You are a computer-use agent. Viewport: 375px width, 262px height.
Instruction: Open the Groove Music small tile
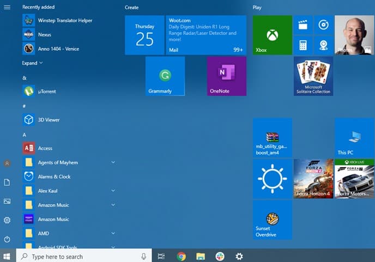coord(324,25)
